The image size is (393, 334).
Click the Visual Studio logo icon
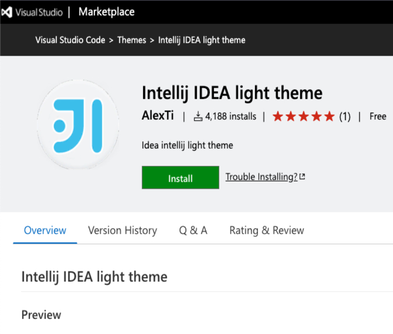[7, 12]
